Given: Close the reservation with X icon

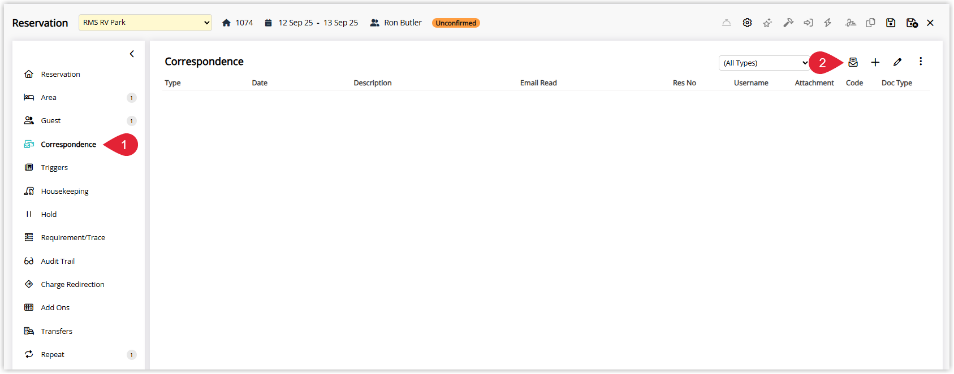Looking at the screenshot, I should point(930,23).
